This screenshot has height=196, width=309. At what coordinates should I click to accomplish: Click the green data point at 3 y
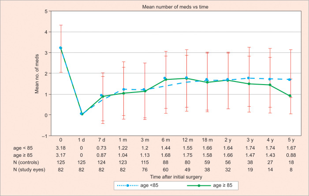[249, 84]
